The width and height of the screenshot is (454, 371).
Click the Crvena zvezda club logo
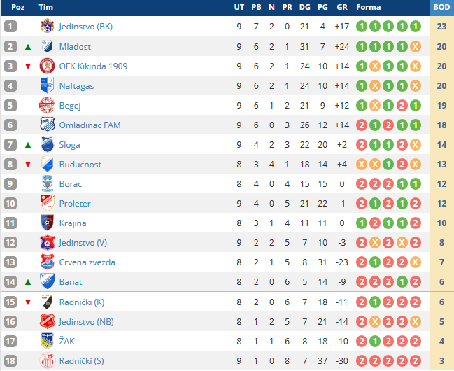pyautogui.click(x=47, y=262)
